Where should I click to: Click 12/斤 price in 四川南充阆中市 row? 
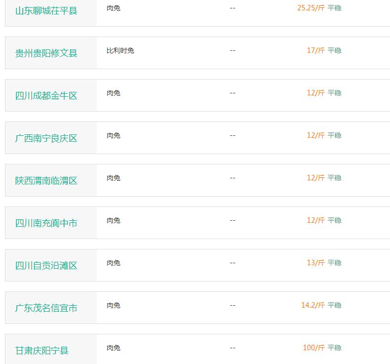click(316, 220)
